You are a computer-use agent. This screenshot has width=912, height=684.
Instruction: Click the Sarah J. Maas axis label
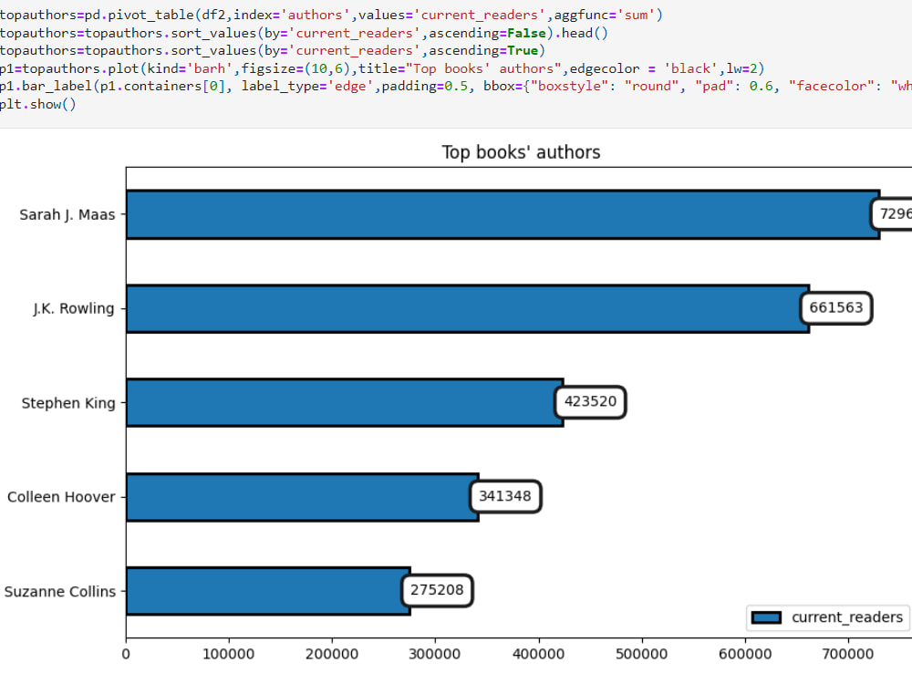coord(68,214)
